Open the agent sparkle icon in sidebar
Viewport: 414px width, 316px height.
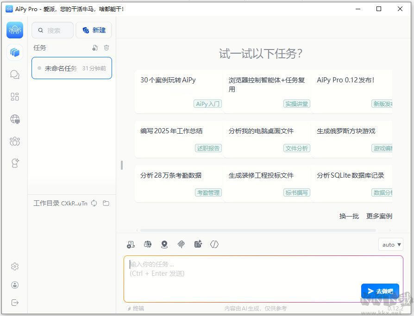point(15,163)
